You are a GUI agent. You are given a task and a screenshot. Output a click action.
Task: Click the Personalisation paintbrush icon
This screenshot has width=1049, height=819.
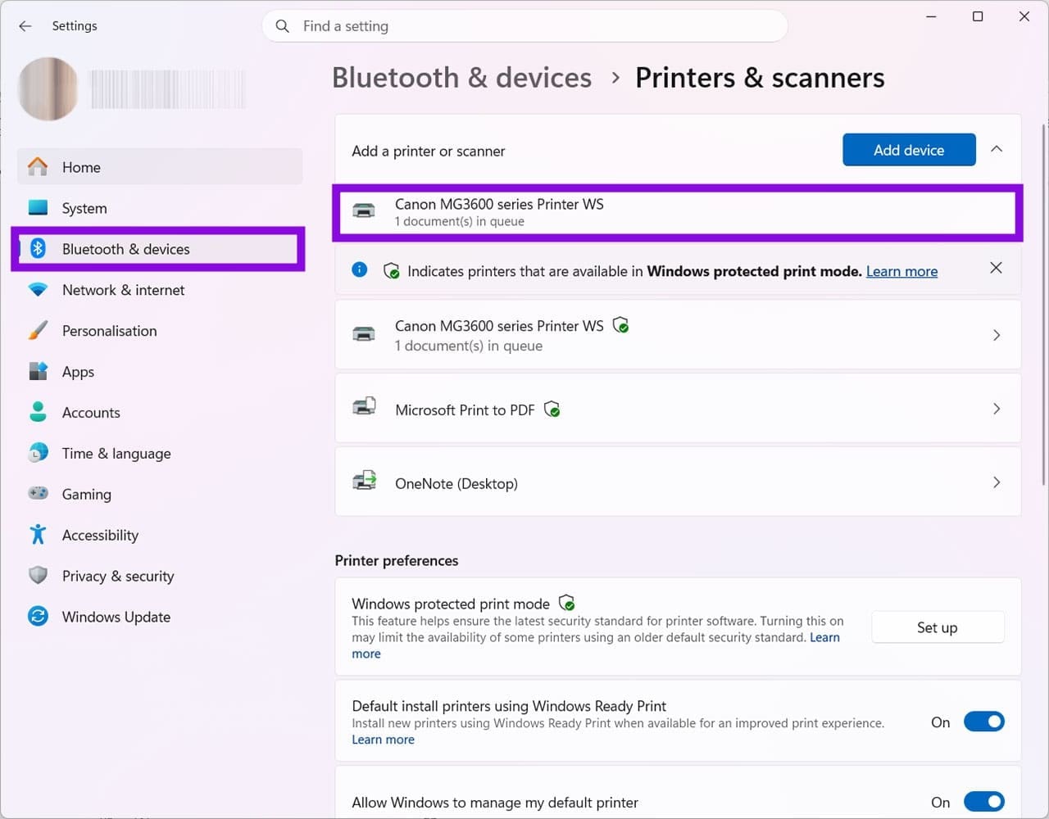tap(38, 330)
